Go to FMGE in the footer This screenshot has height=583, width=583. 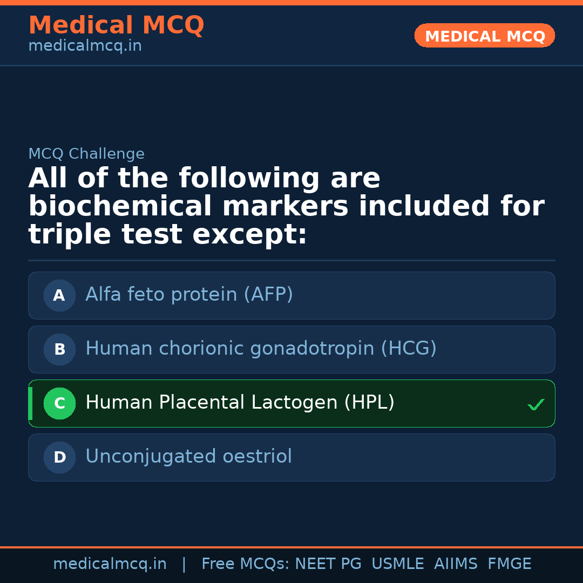click(x=510, y=564)
